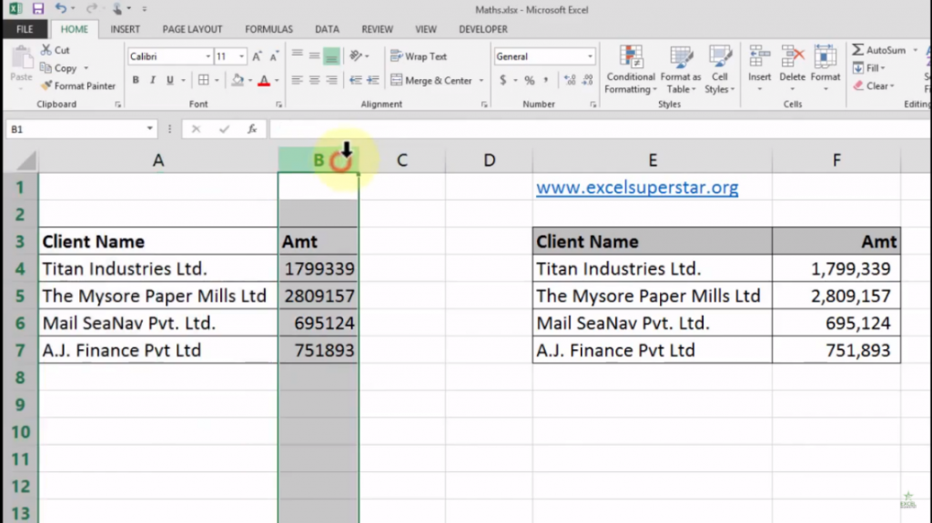Apply Accounting dollar format
The image size is (932, 523).
(502, 80)
